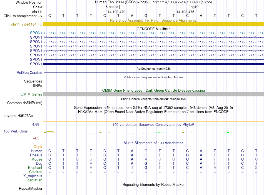Open the RefSeq Curated track label

click(x=29, y=72)
